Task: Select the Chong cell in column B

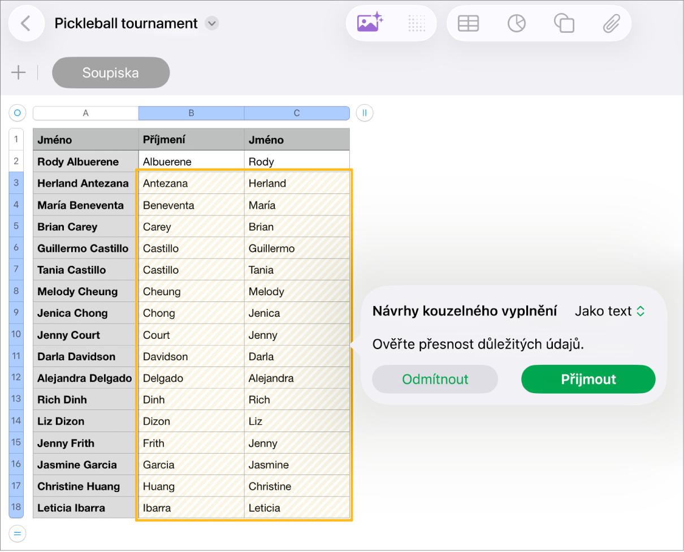Action: 191,313
